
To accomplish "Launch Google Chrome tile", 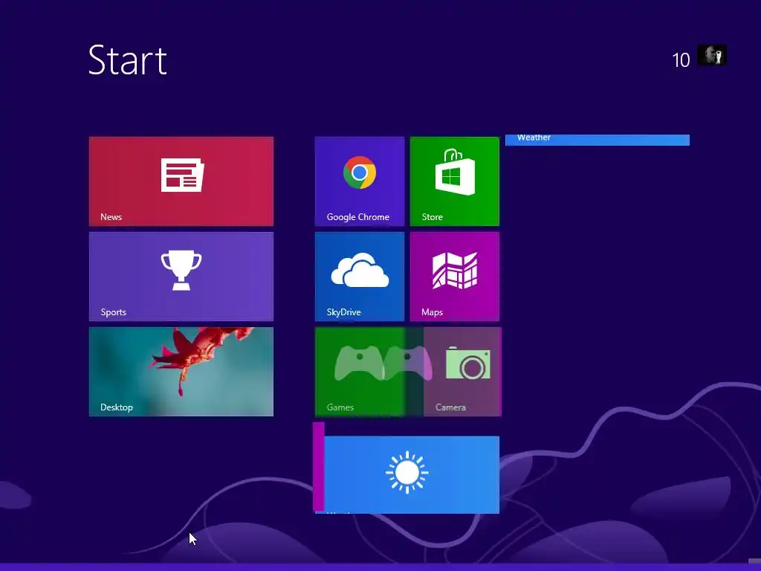I will [x=359, y=181].
